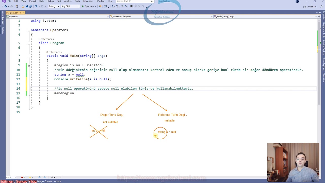Screen dimensions: 325x183
Task: Open the Operators.Program type dropdown
Action: pos(161,17)
